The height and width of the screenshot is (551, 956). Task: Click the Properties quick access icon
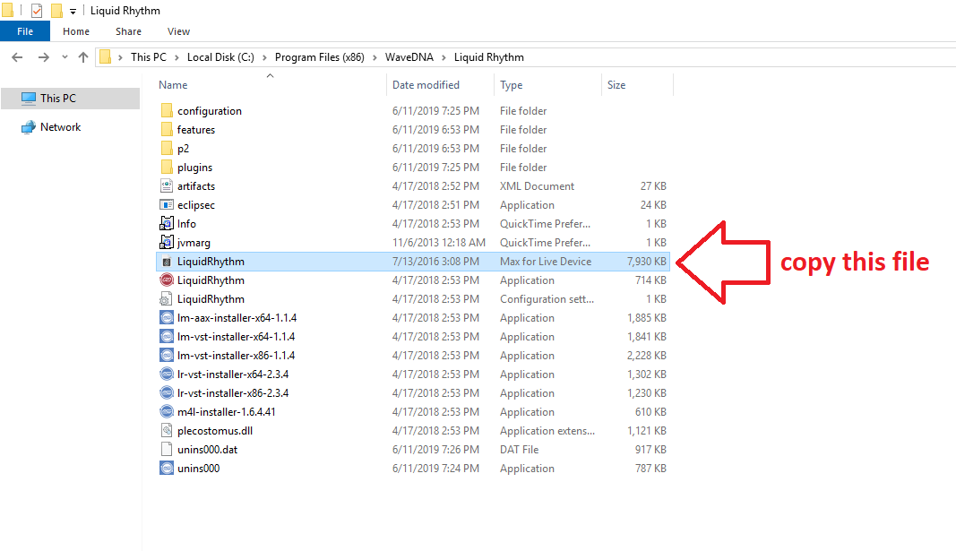37,11
